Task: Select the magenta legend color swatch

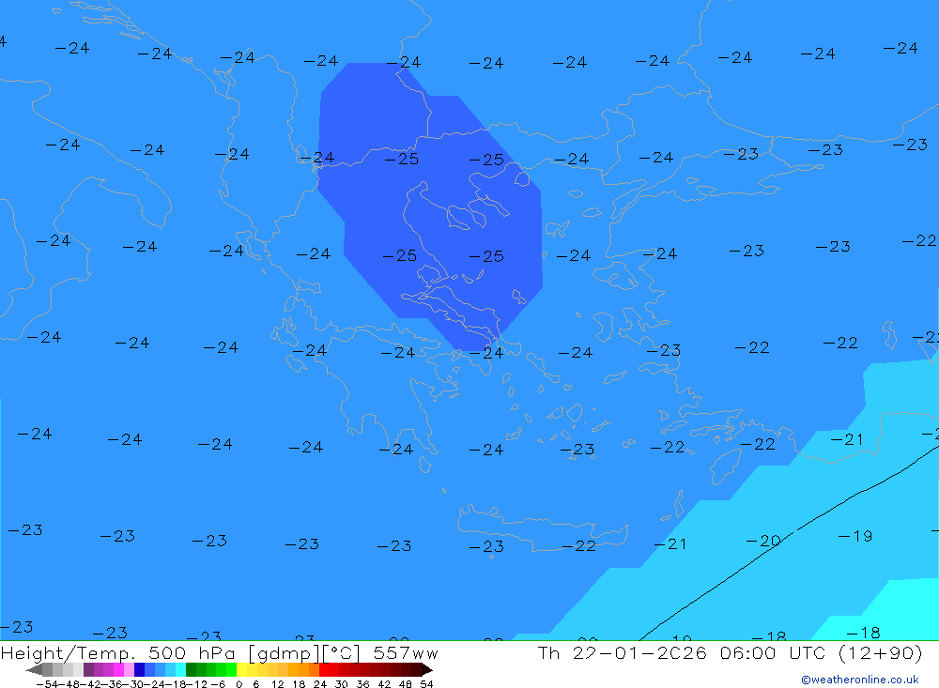Action: (x=118, y=670)
